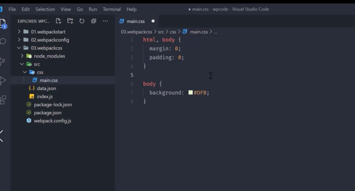The width and height of the screenshot is (355, 191).
Task: Click the package-lock.json node icon
Action: 29,104
